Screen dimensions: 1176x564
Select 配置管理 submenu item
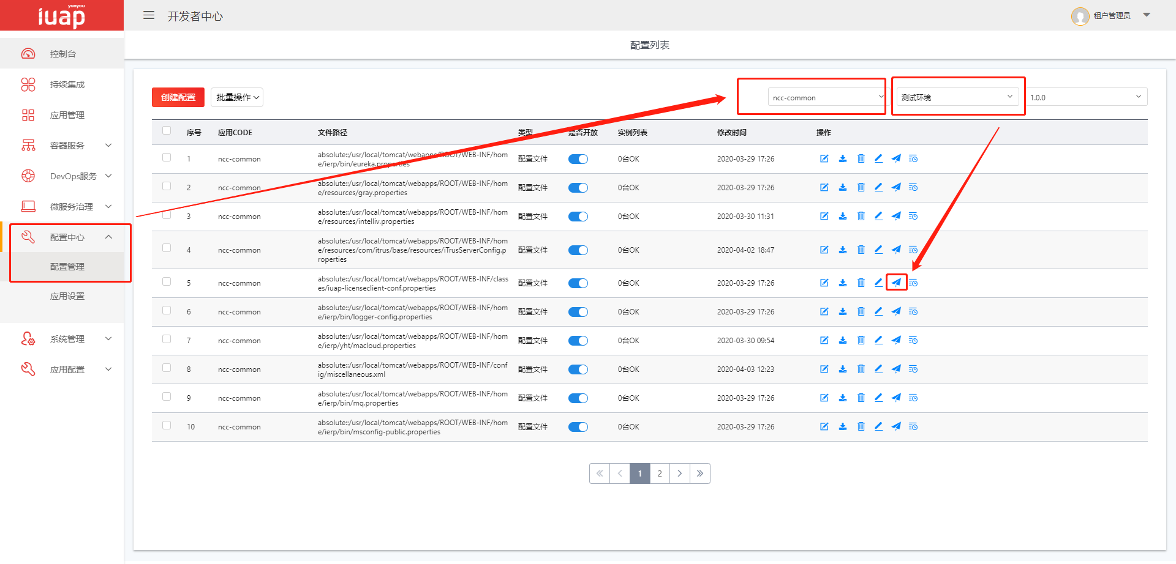(x=62, y=267)
